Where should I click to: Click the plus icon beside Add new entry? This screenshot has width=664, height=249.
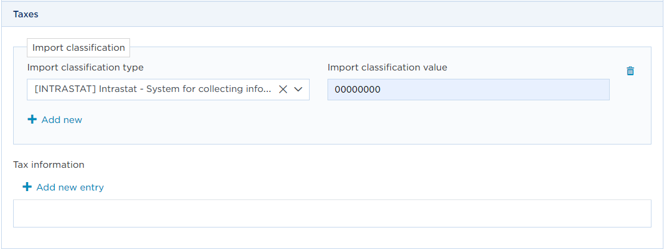pos(27,187)
